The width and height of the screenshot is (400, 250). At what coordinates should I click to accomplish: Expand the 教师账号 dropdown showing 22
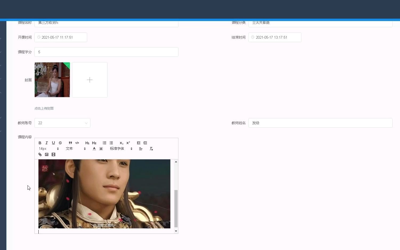(62, 123)
